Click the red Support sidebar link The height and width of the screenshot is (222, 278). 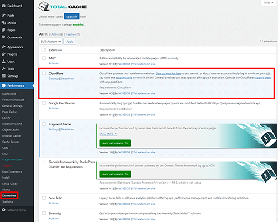coord(7,165)
